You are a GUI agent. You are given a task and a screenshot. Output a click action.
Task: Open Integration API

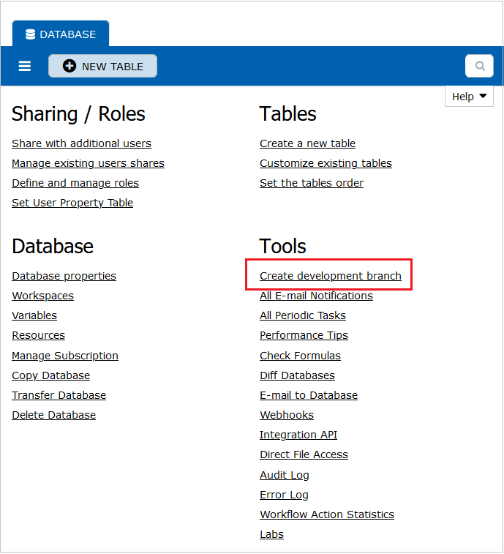(298, 435)
